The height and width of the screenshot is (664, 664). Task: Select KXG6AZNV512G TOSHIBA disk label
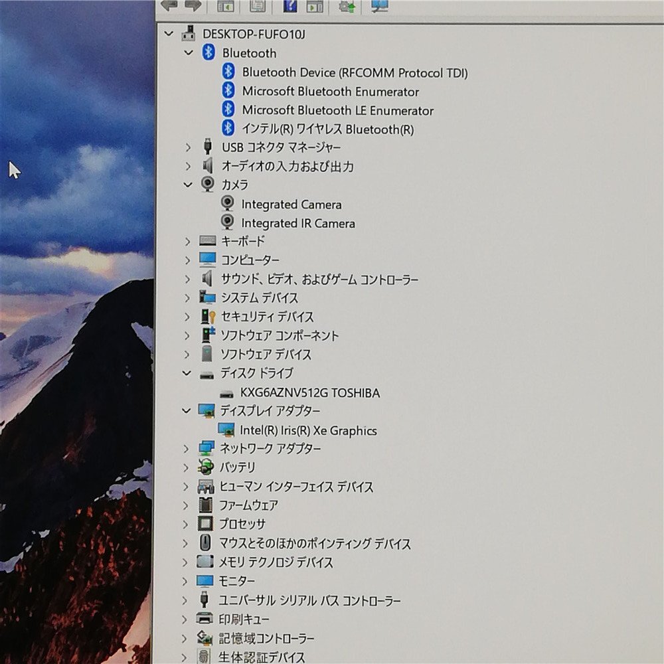(x=310, y=393)
